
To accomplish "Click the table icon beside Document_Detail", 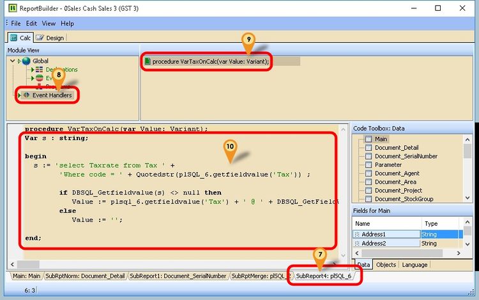I will tap(369, 148).
